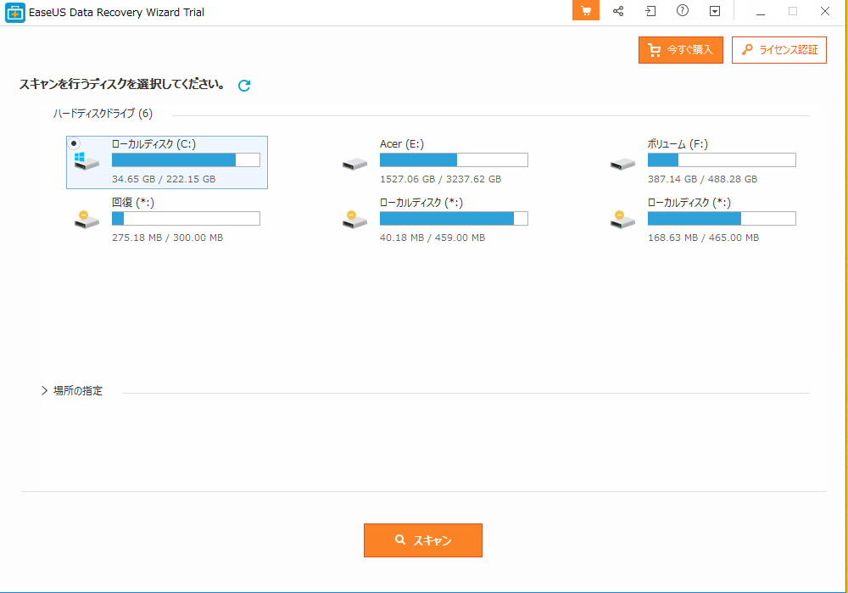Click the スキャン button
The width and height of the screenshot is (848, 593).
(423, 540)
